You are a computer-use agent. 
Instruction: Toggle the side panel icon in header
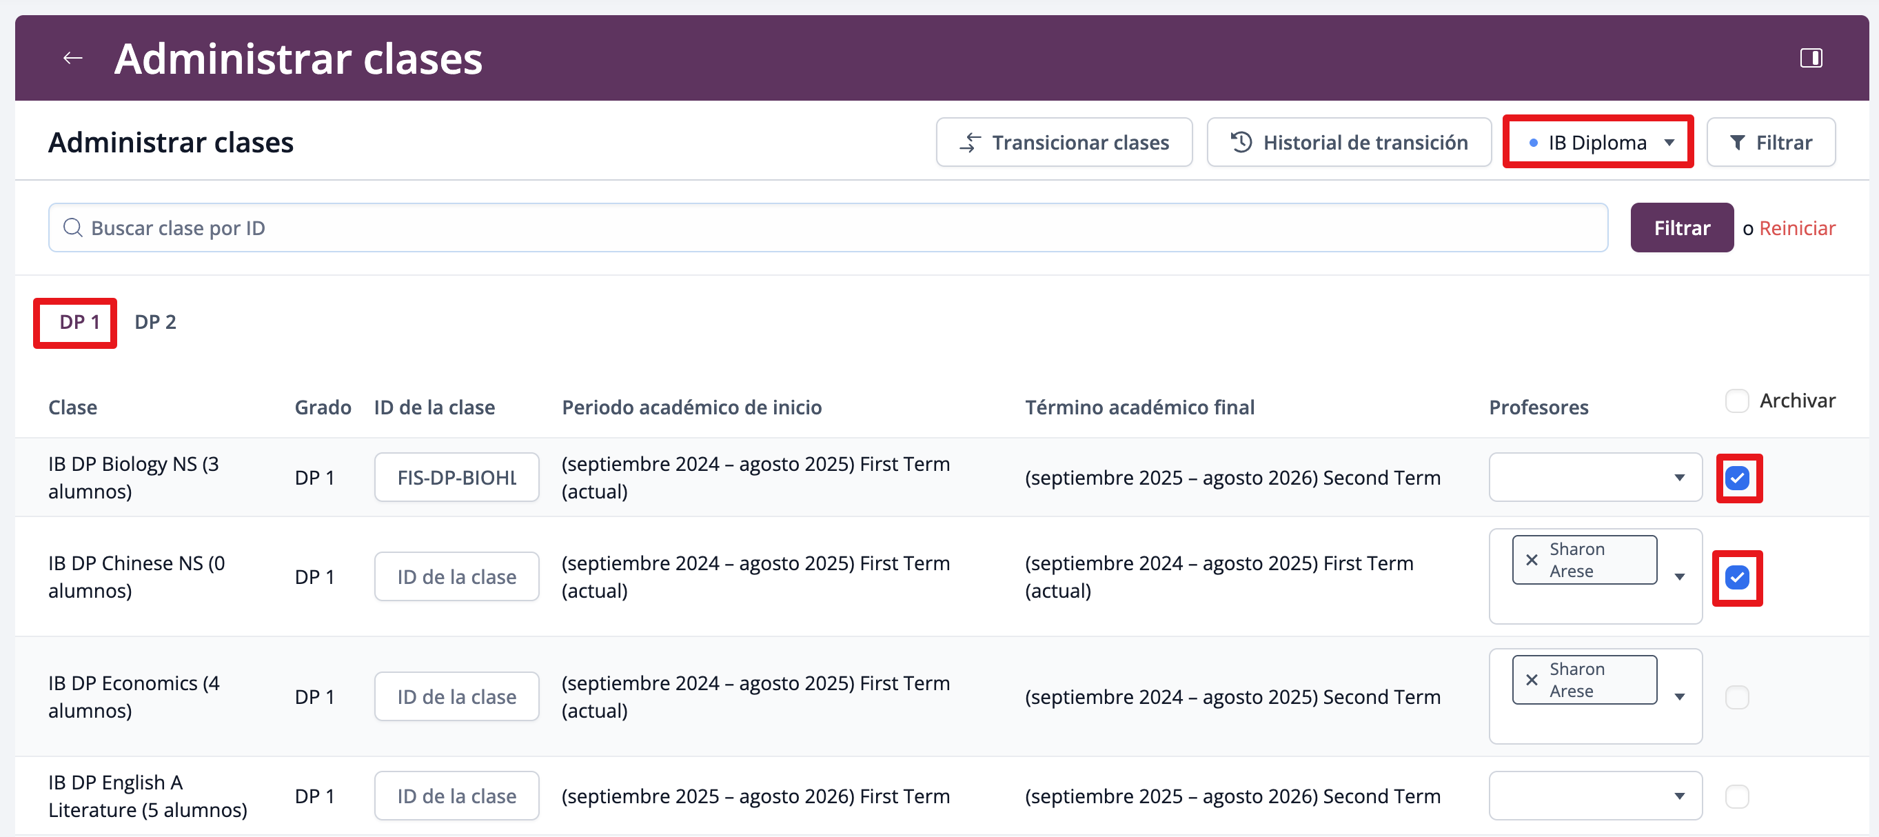pyautogui.click(x=1811, y=58)
